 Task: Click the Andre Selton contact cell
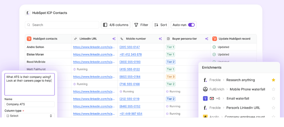[48, 47]
